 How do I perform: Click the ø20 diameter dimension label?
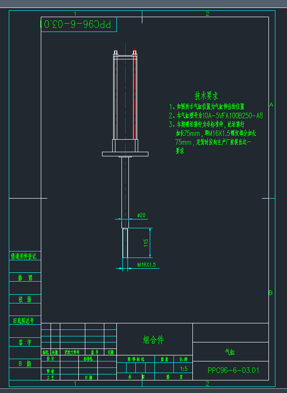141,215
